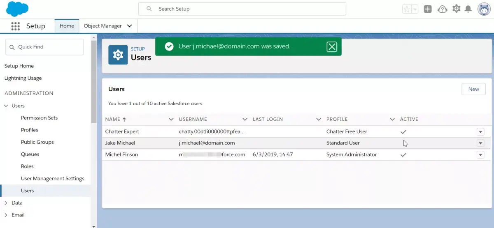This screenshot has height=228, width=494.
Task: Open User Management Settings
Action: [53, 178]
